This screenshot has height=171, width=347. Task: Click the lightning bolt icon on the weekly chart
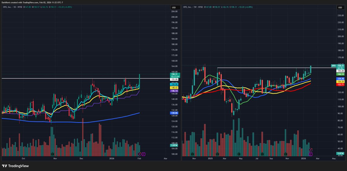coord(311,149)
